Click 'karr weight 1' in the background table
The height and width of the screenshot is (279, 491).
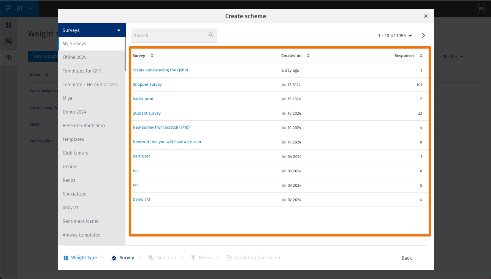click(x=42, y=141)
